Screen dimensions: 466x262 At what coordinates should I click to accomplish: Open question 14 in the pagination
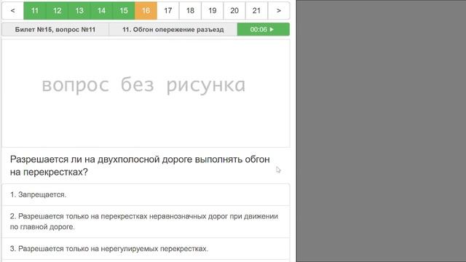pos(101,11)
